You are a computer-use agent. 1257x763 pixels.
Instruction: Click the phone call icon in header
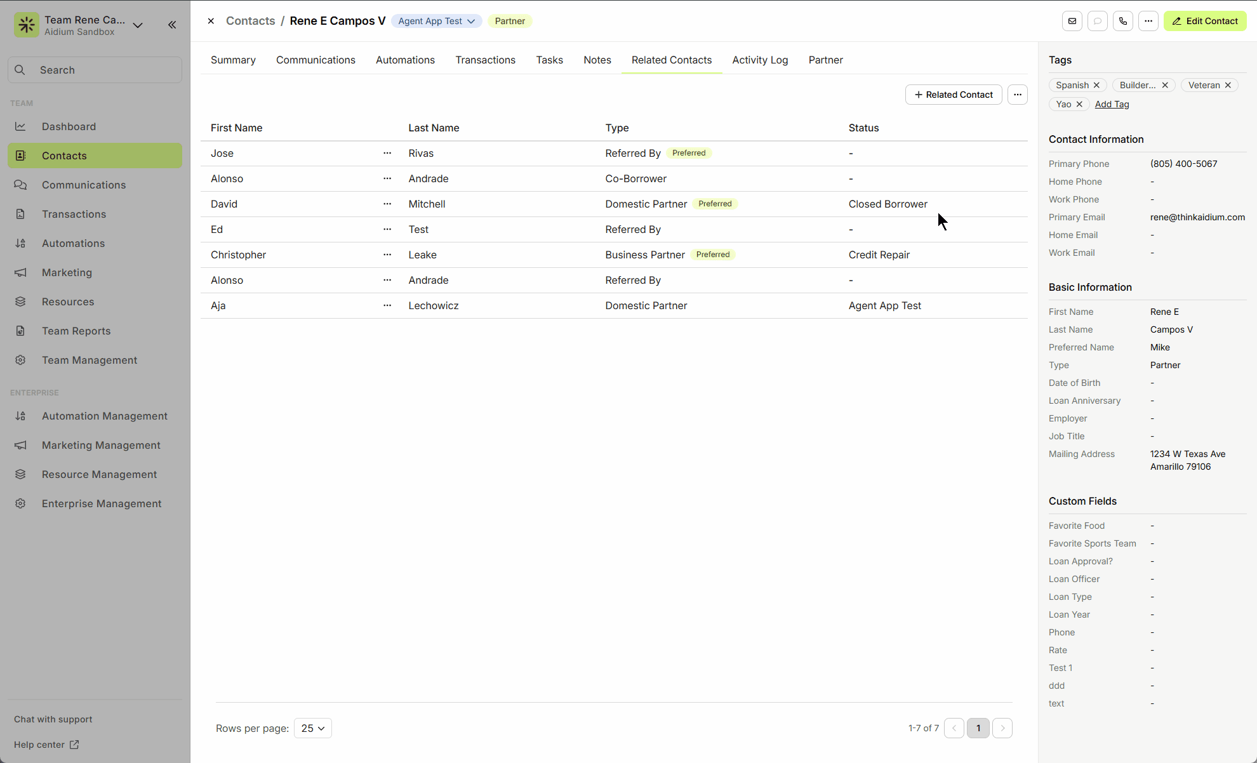(x=1123, y=21)
